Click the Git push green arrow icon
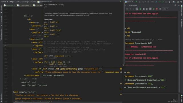 pos(163,2)
